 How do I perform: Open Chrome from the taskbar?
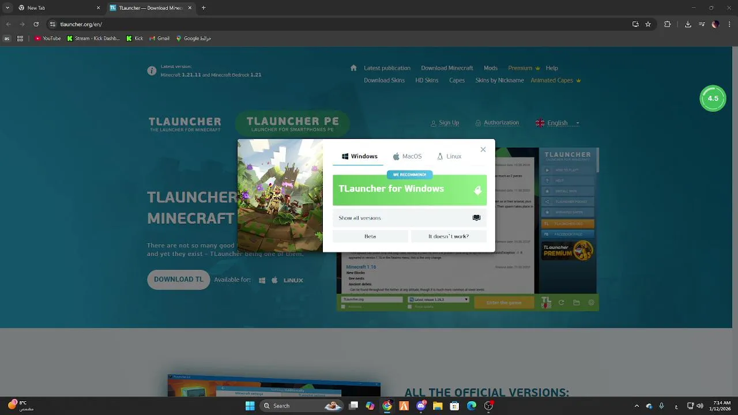pyautogui.click(x=387, y=406)
